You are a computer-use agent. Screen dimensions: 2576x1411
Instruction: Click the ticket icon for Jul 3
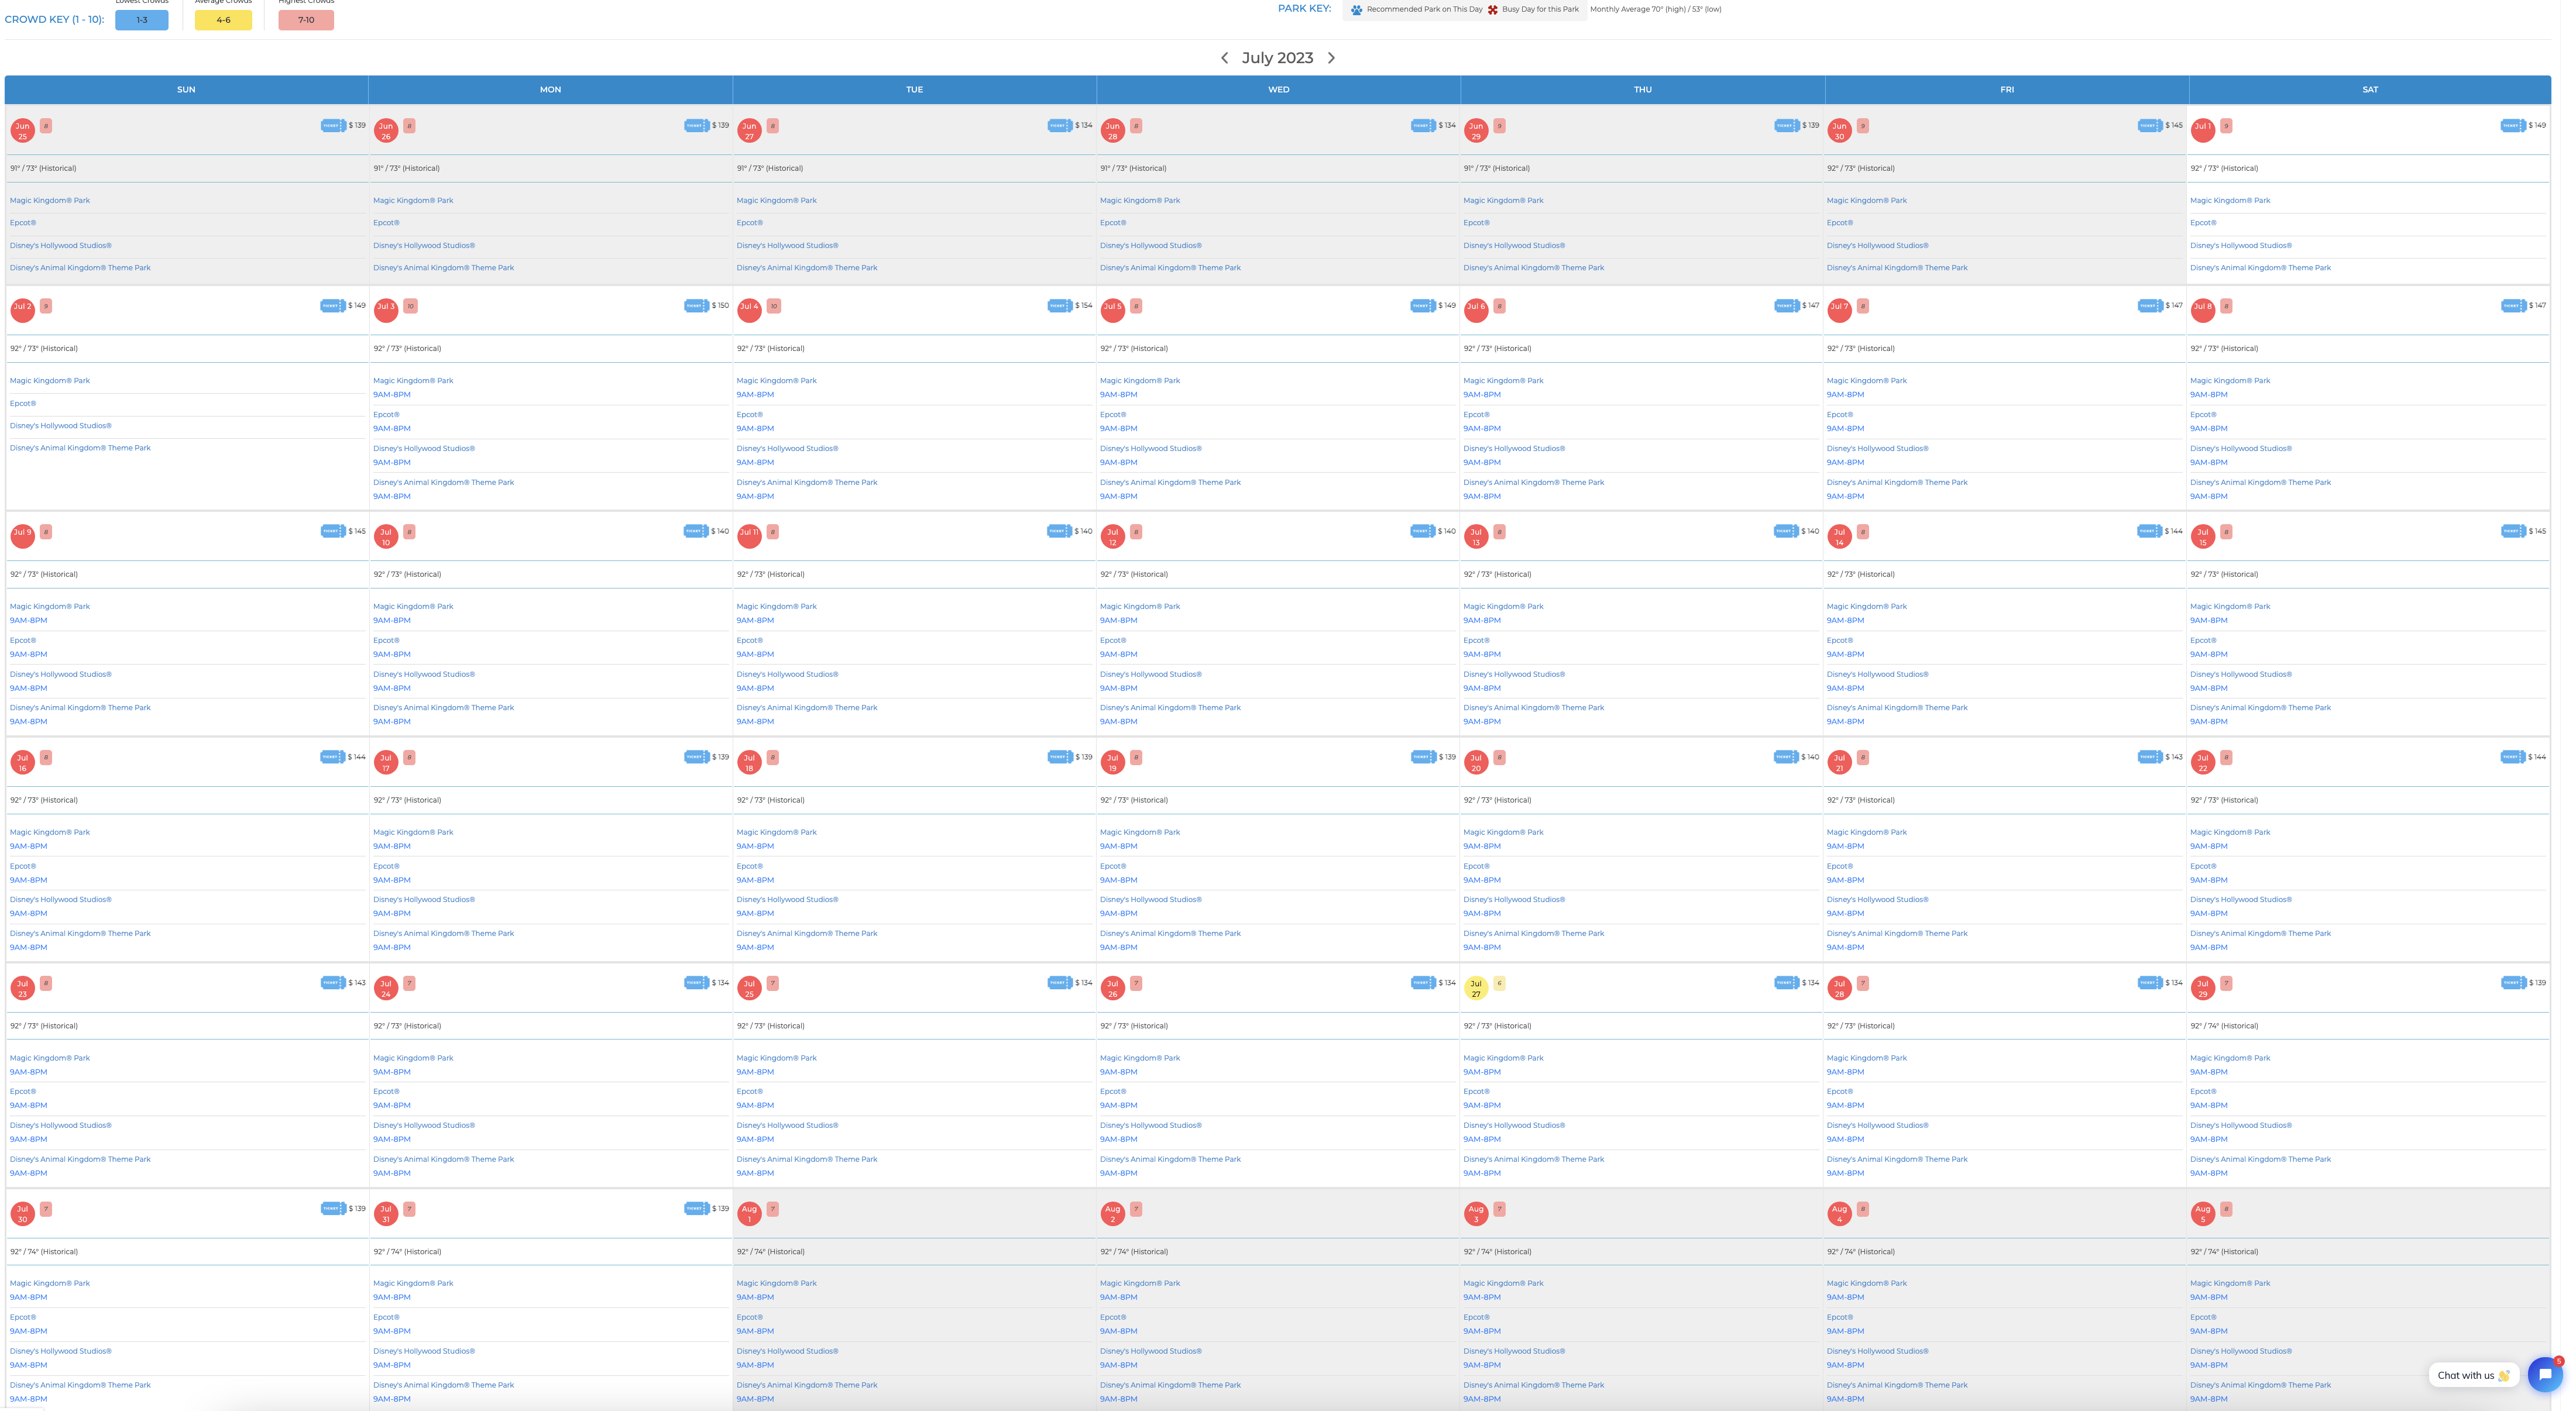click(x=697, y=306)
